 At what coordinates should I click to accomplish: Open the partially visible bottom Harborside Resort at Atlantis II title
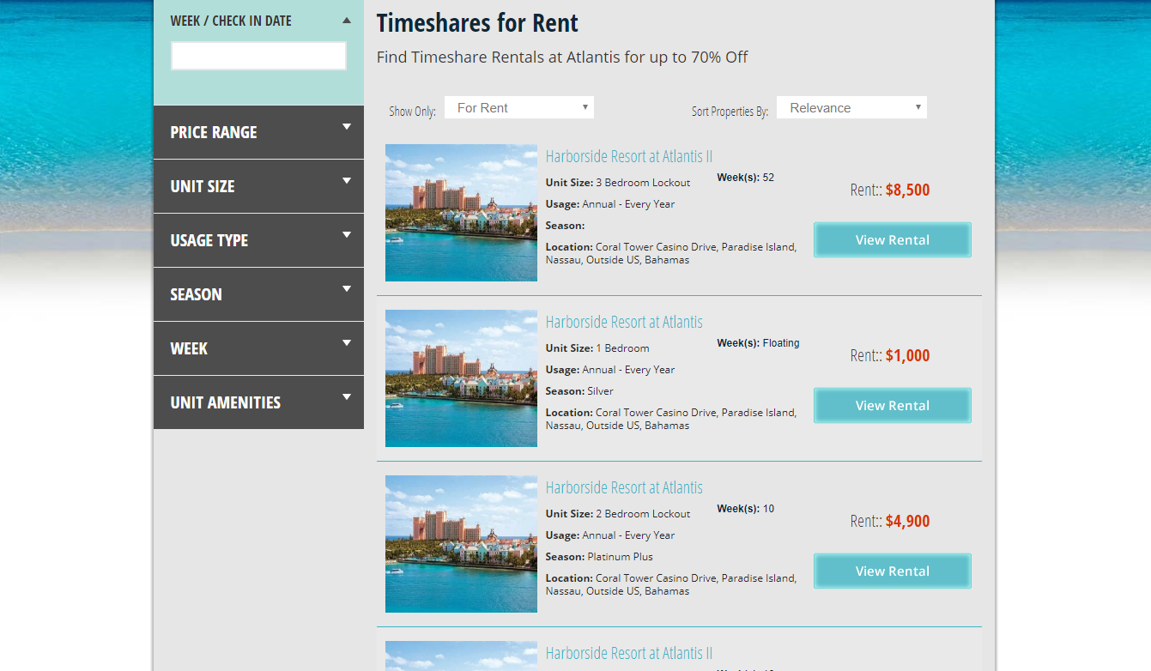pos(629,653)
